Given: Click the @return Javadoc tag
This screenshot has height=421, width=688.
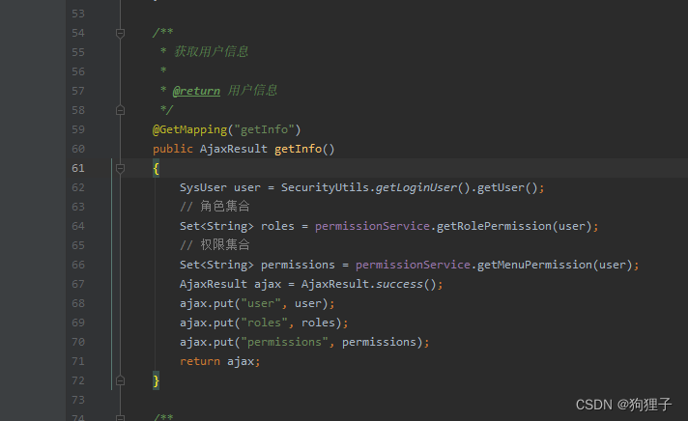Looking at the screenshot, I should tap(196, 91).
